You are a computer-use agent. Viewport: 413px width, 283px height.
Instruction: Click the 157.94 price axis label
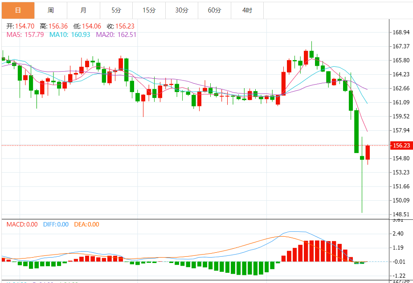pyautogui.click(x=401, y=130)
